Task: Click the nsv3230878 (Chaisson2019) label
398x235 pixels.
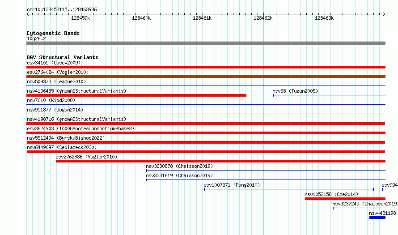Action: [x=179, y=166]
